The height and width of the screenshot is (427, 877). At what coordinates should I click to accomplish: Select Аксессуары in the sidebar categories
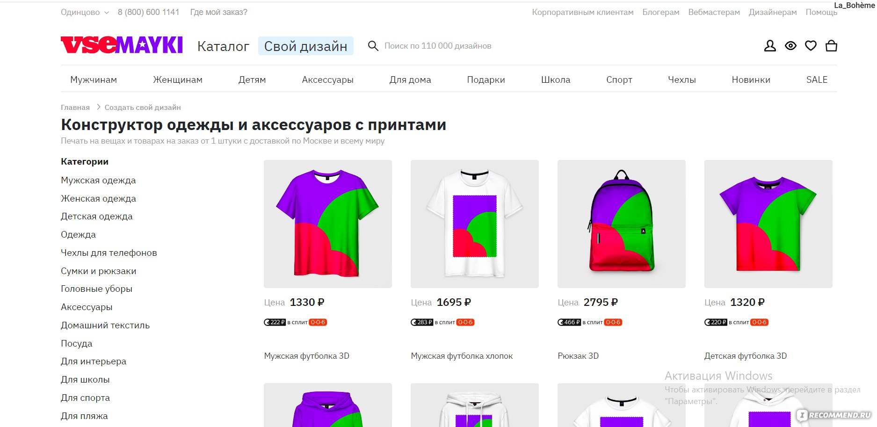[x=87, y=307]
